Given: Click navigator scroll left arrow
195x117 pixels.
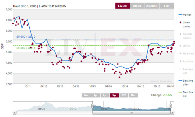Looking at the screenshot, I should click(15, 113).
